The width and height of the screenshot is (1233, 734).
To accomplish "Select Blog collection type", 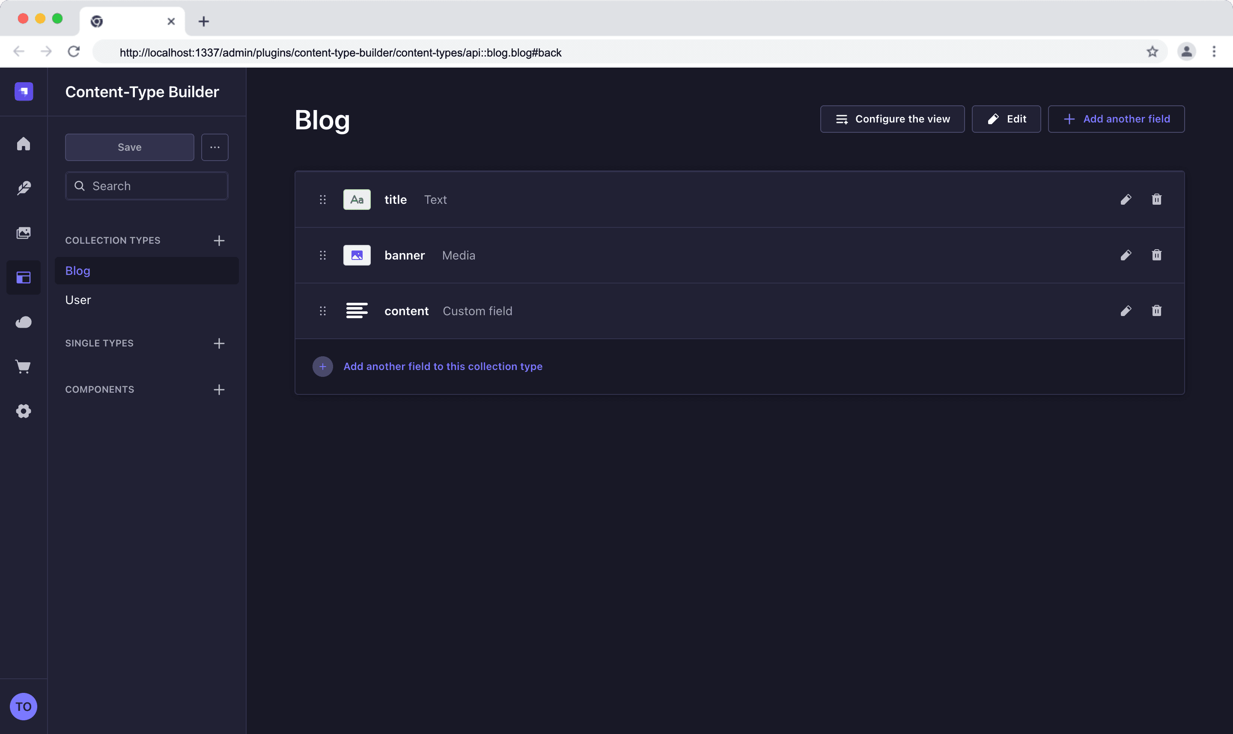I will click(147, 271).
